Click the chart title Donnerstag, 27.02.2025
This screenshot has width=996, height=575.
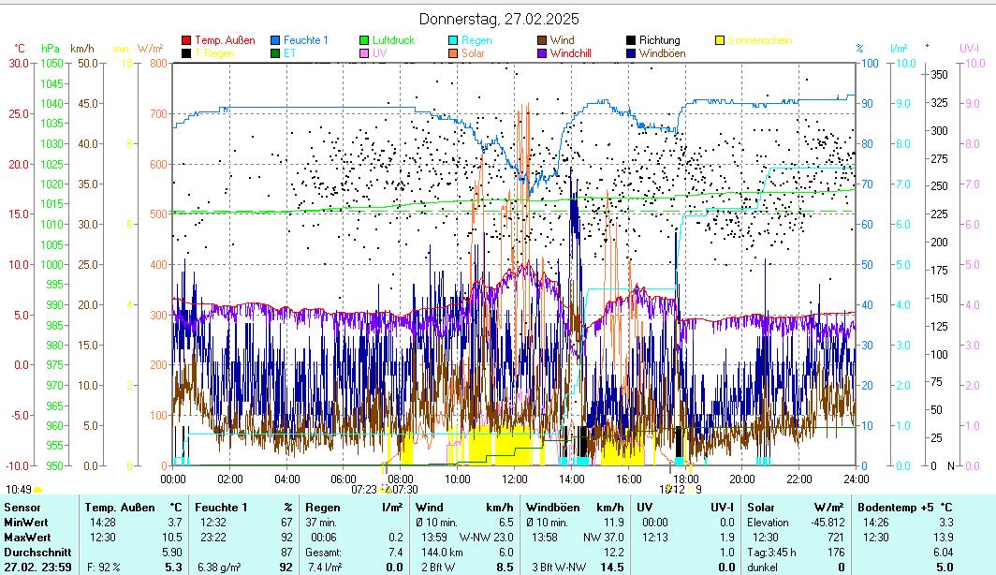(x=499, y=19)
